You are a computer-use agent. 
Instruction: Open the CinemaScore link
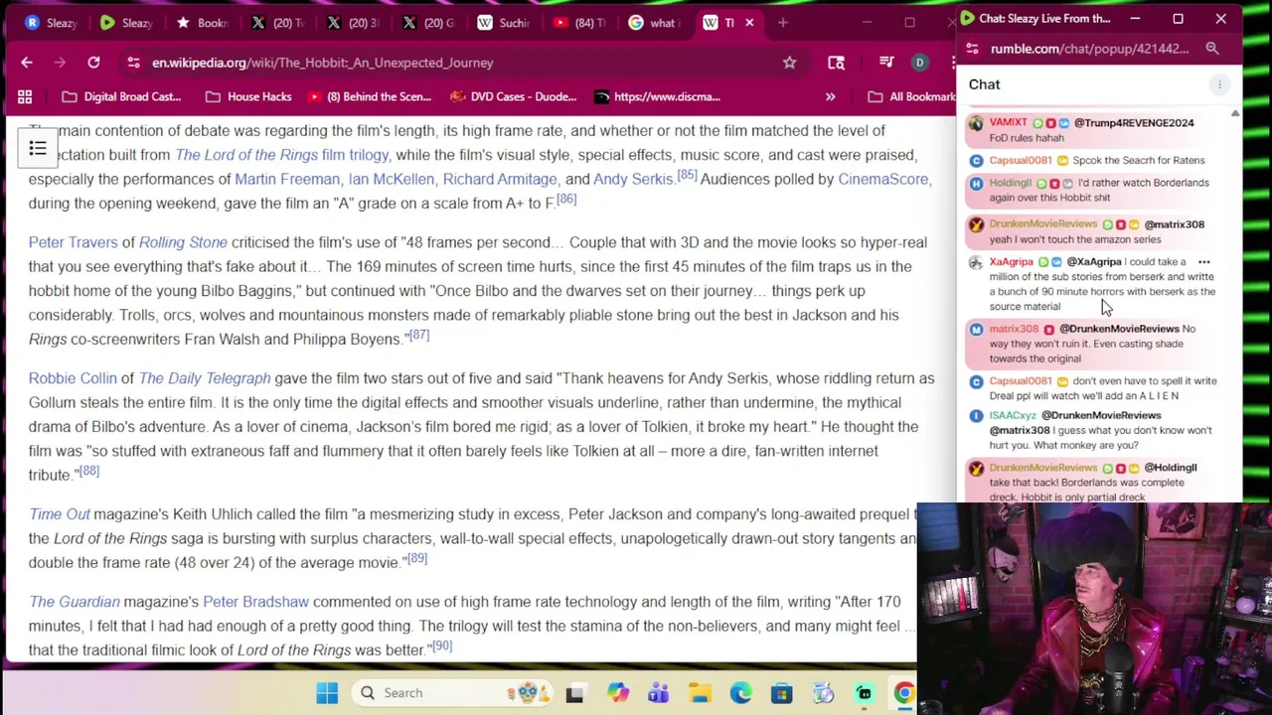pos(882,179)
